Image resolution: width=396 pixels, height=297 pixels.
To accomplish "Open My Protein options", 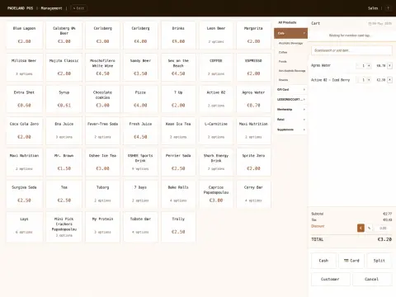I will 102,227.
